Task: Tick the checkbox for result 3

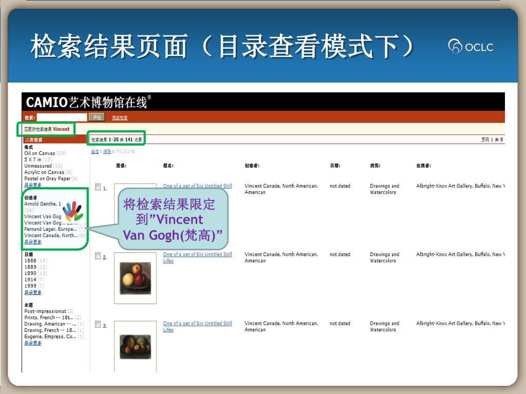Action: (98, 324)
